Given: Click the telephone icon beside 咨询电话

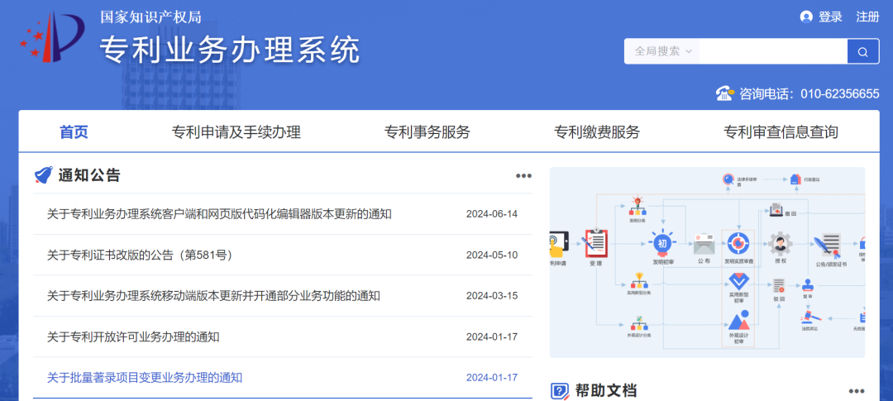Looking at the screenshot, I should [724, 93].
